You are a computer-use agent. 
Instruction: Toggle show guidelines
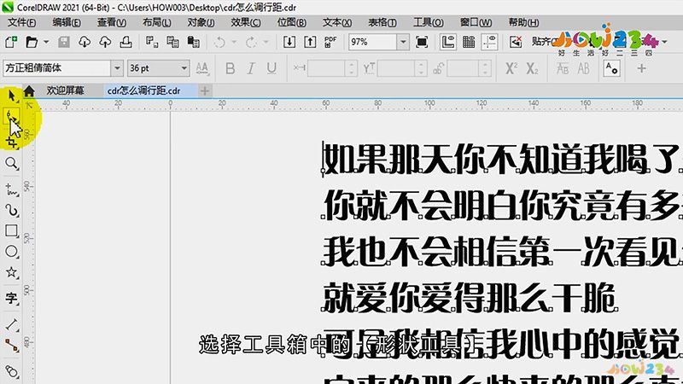coord(489,42)
